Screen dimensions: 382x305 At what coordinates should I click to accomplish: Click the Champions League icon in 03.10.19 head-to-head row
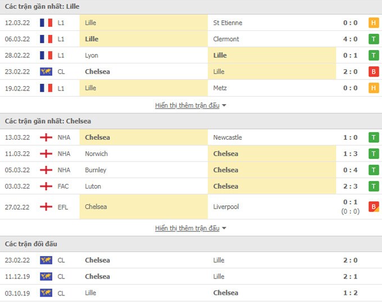(x=46, y=293)
